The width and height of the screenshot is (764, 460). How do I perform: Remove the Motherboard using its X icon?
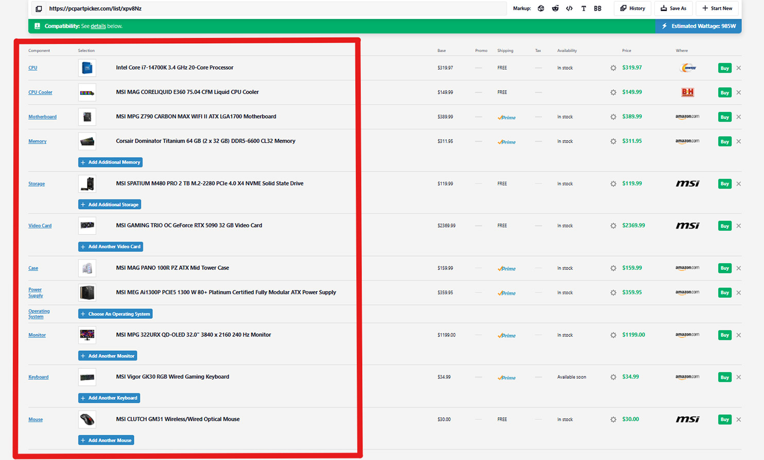[x=739, y=117]
